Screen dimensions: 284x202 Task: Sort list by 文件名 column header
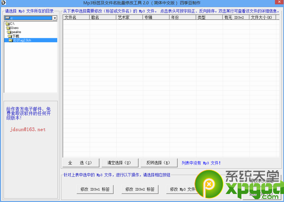pos(76,18)
